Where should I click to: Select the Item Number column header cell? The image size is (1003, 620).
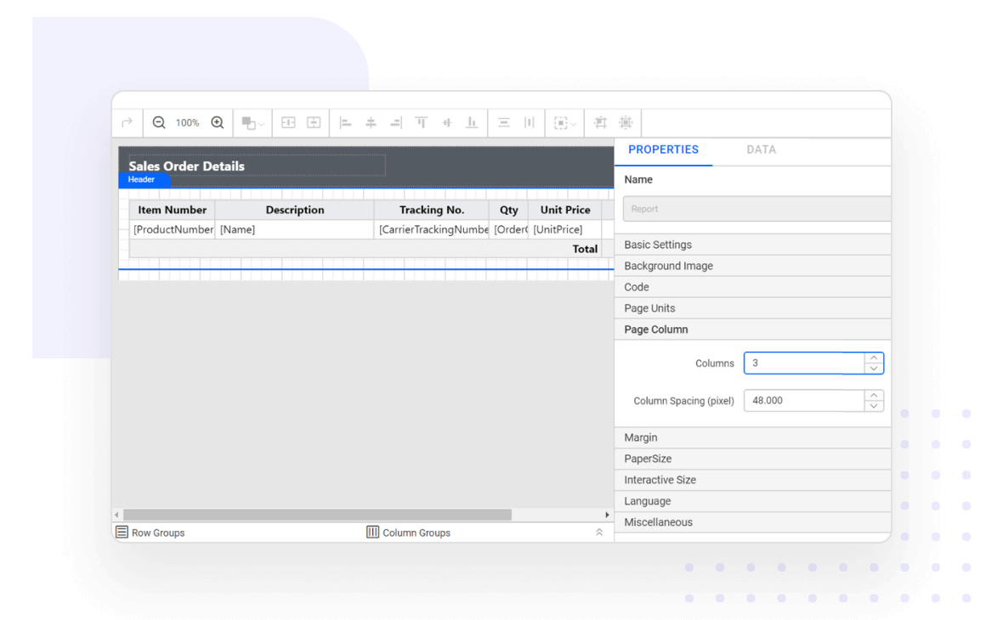[x=172, y=210]
